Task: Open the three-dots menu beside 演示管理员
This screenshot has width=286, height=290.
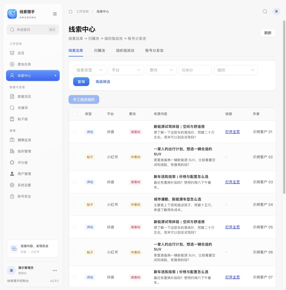Action: (x=55, y=270)
